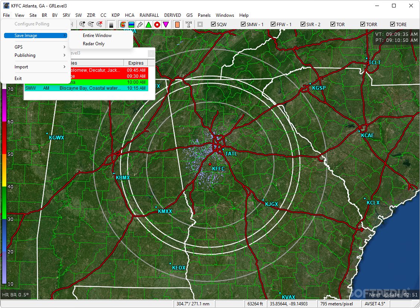The width and height of the screenshot is (420, 308).
Task: Click the KCAE radar site label
Action: point(367,135)
